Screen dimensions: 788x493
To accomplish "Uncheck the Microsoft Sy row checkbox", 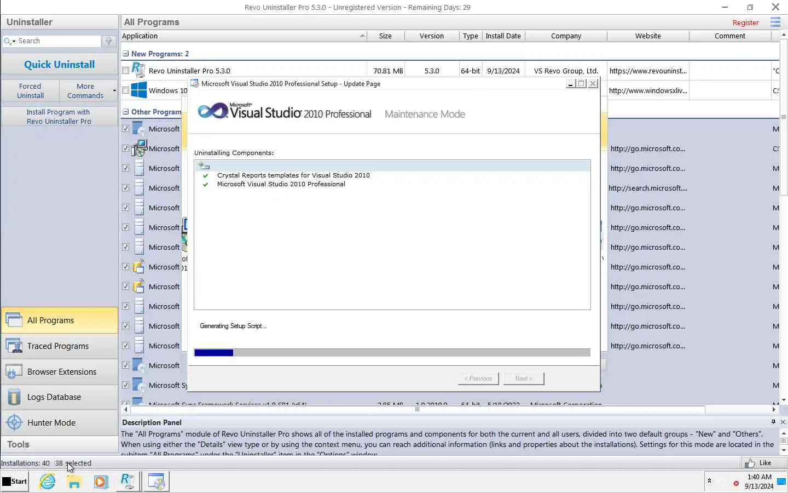I will click(126, 385).
